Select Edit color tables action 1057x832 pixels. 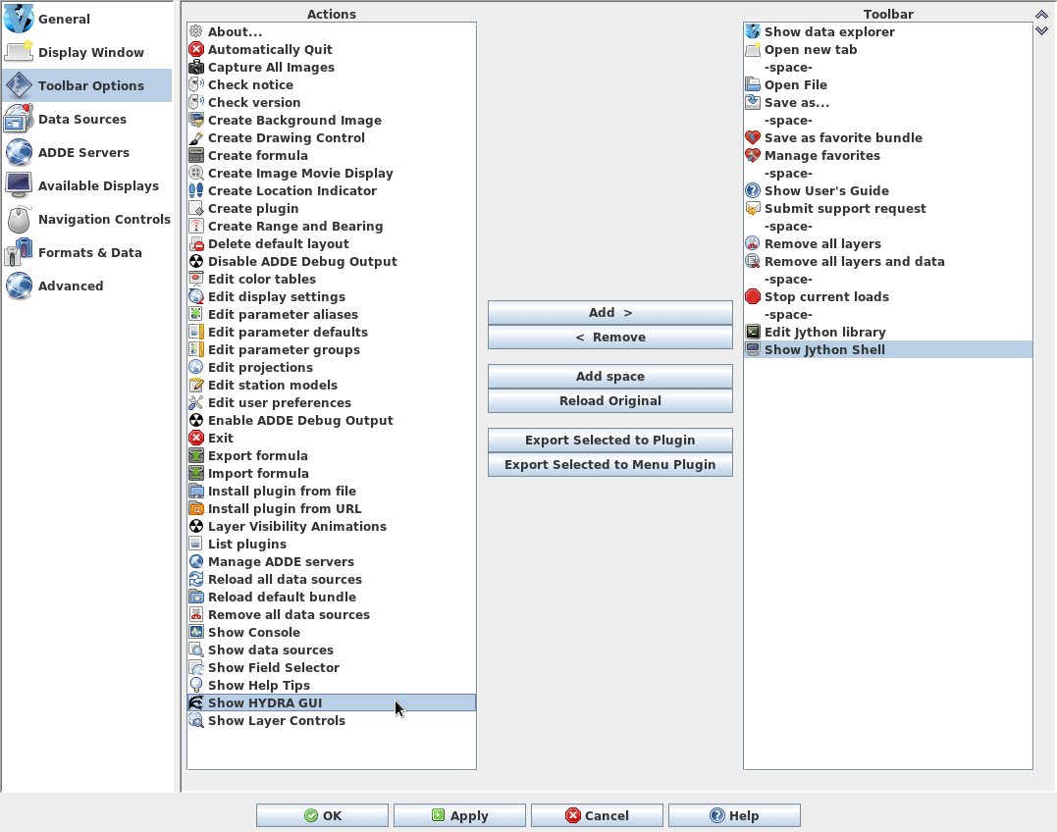(332, 279)
